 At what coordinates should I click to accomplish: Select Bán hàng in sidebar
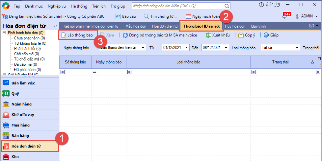(20, 136)
